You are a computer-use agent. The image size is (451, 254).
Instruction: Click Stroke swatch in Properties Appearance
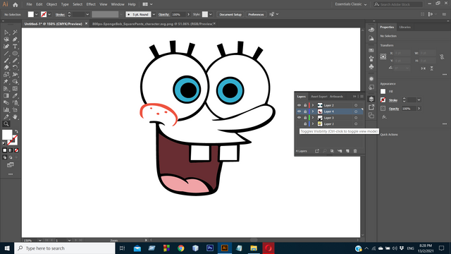(383, 100)
